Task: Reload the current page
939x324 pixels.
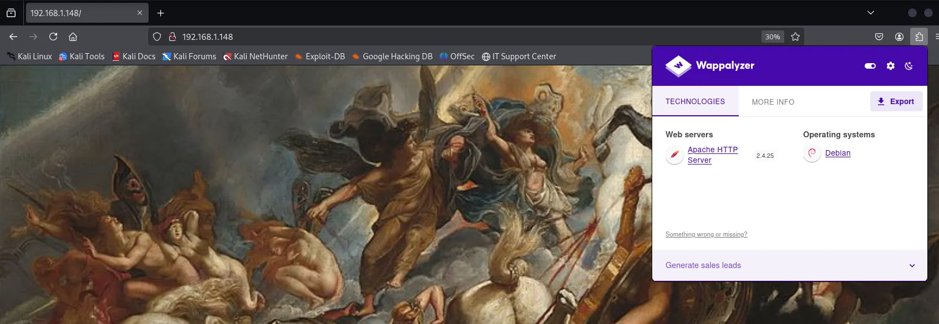Action: pos(53,37)
